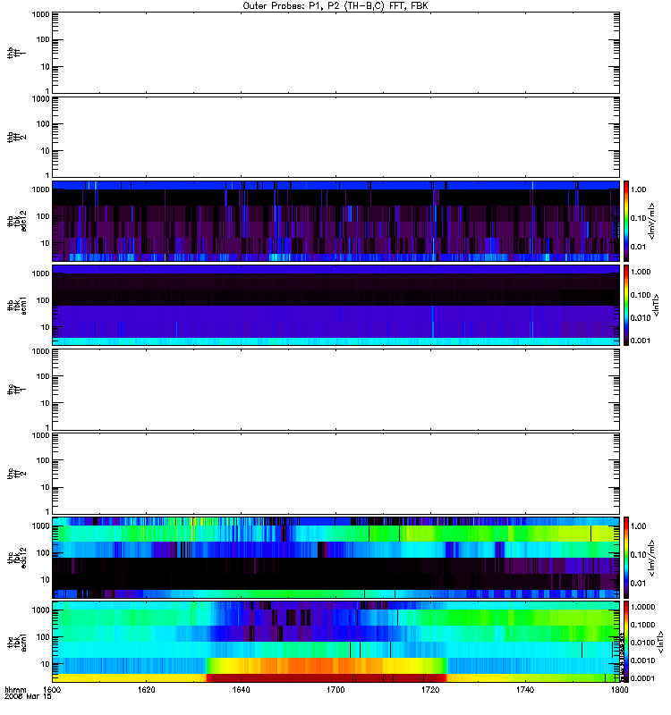Click the "hhmm" axis units label

pyautogui.click(x=15, y=690)
